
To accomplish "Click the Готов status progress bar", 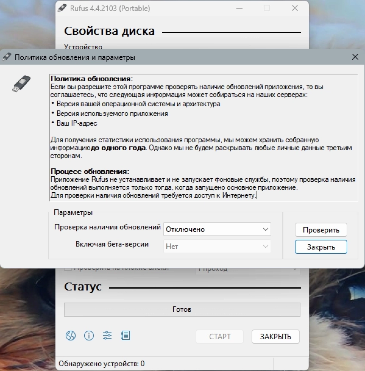I will pos(182,310).
